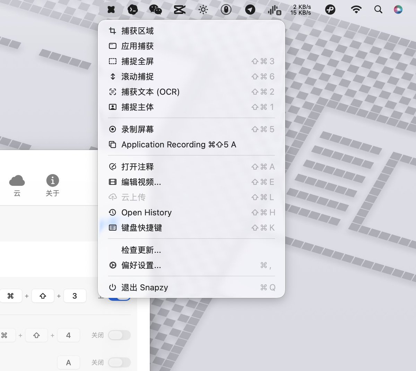The height and width of the screenshot is (371, 416).
Task: Open the 关于 about tab in preferences window
Action: (x=53, y=185)
